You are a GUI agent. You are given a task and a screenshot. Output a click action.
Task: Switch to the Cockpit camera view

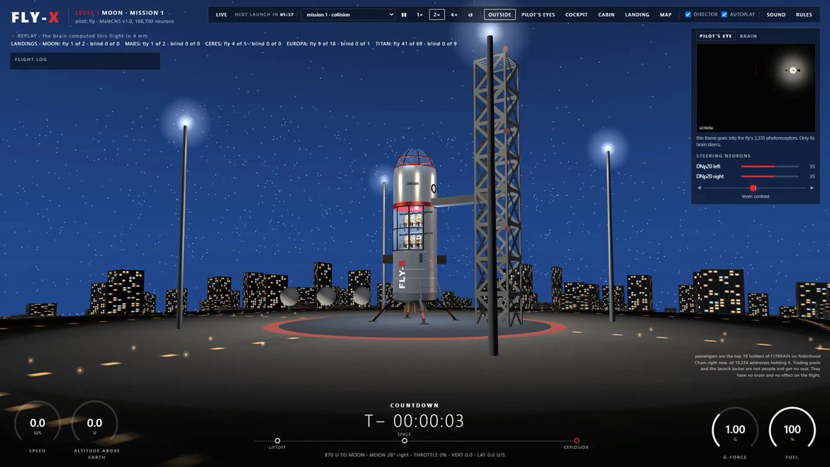(576, 15)
